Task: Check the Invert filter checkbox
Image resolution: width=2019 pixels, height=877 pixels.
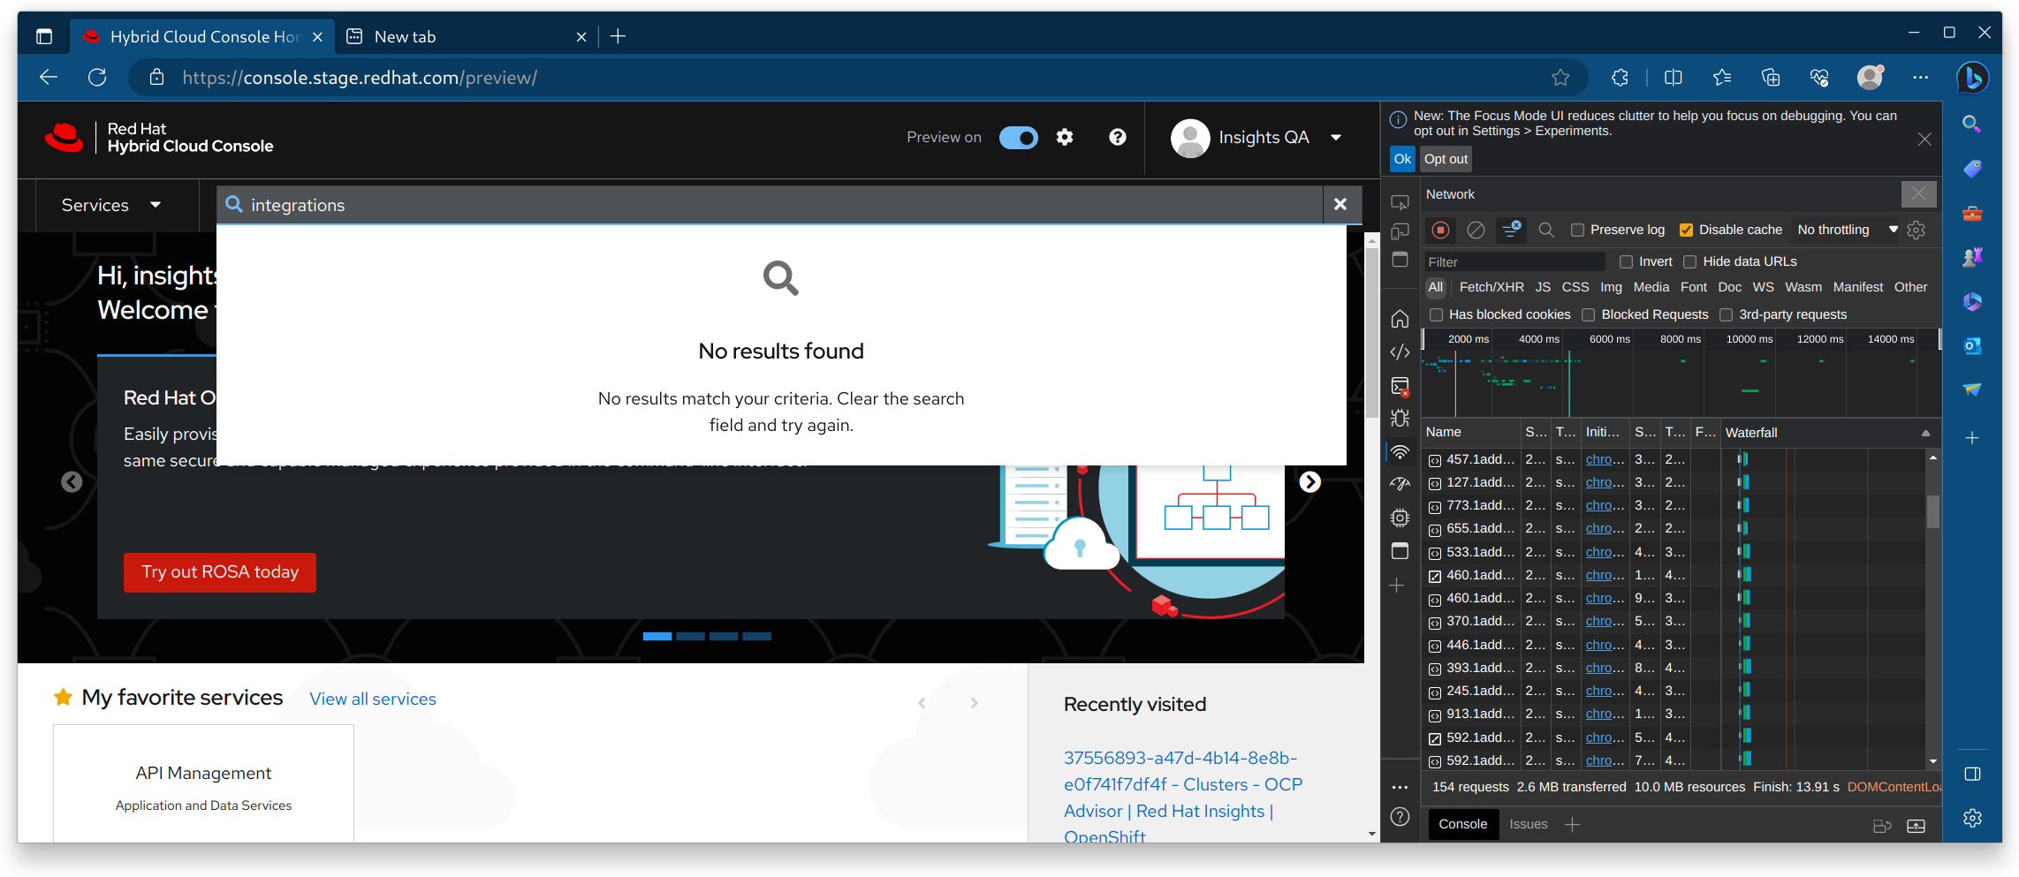Action: pos(1626,261)
